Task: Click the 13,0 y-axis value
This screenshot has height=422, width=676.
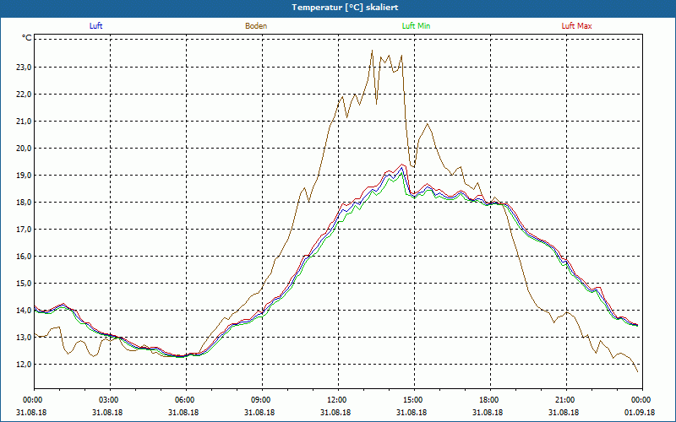Action: click(x=24, y=337)
